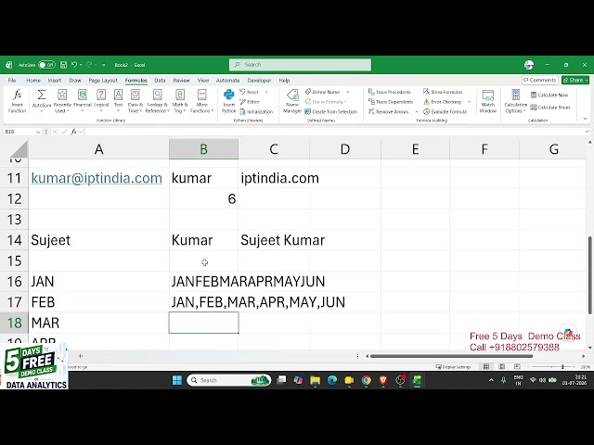Image resolution: width=594 pixels, height=445 pixels.
Task: Open the Watch Window
Action: click(488, 101)
